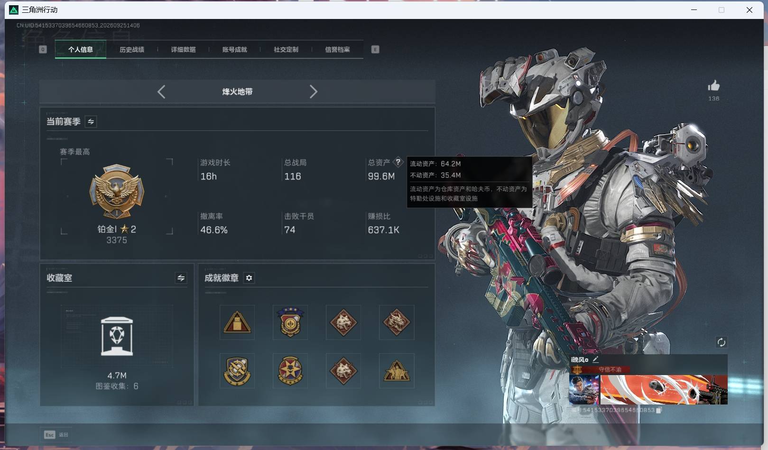This screenshot has height=450, width=768.
Task: Click the E next-tab key icon
Action: pos(375,49)
